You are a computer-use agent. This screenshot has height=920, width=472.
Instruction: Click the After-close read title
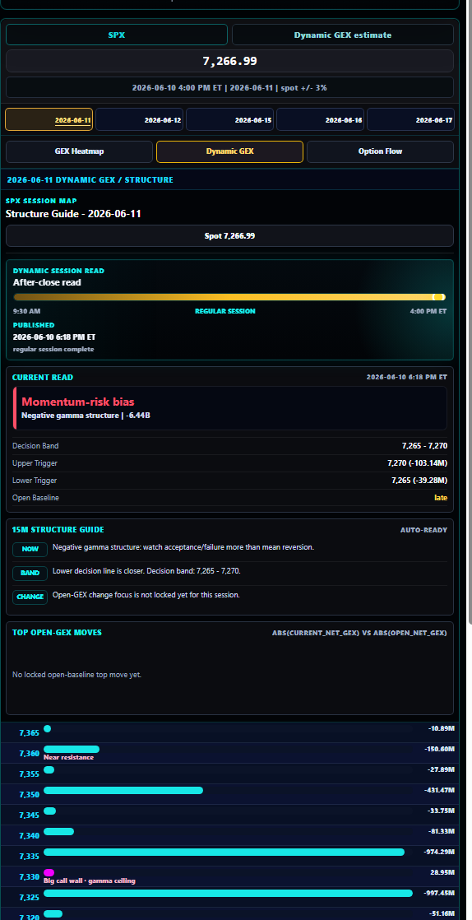tap(47, 282)
